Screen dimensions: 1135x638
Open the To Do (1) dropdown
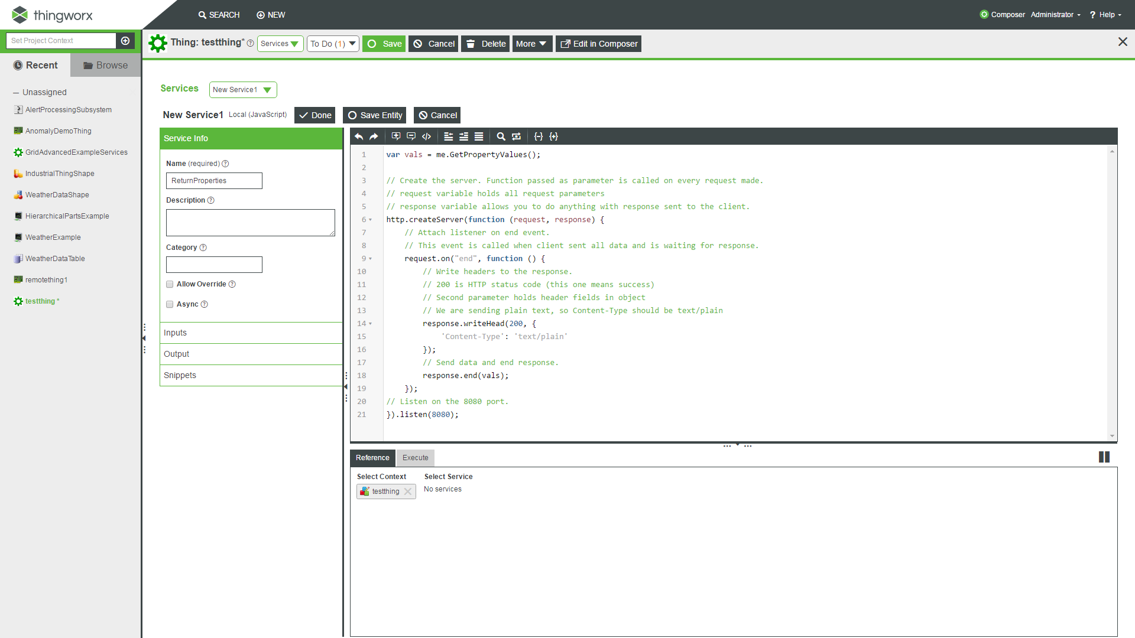[x=333, y=44]
